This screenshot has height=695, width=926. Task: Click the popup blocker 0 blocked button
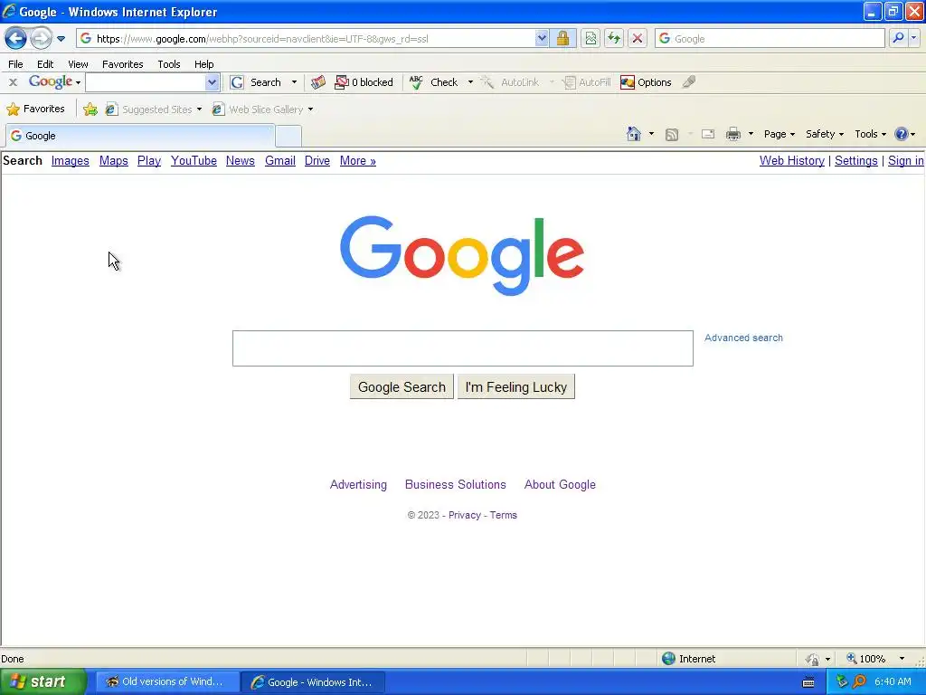point(364,82)
